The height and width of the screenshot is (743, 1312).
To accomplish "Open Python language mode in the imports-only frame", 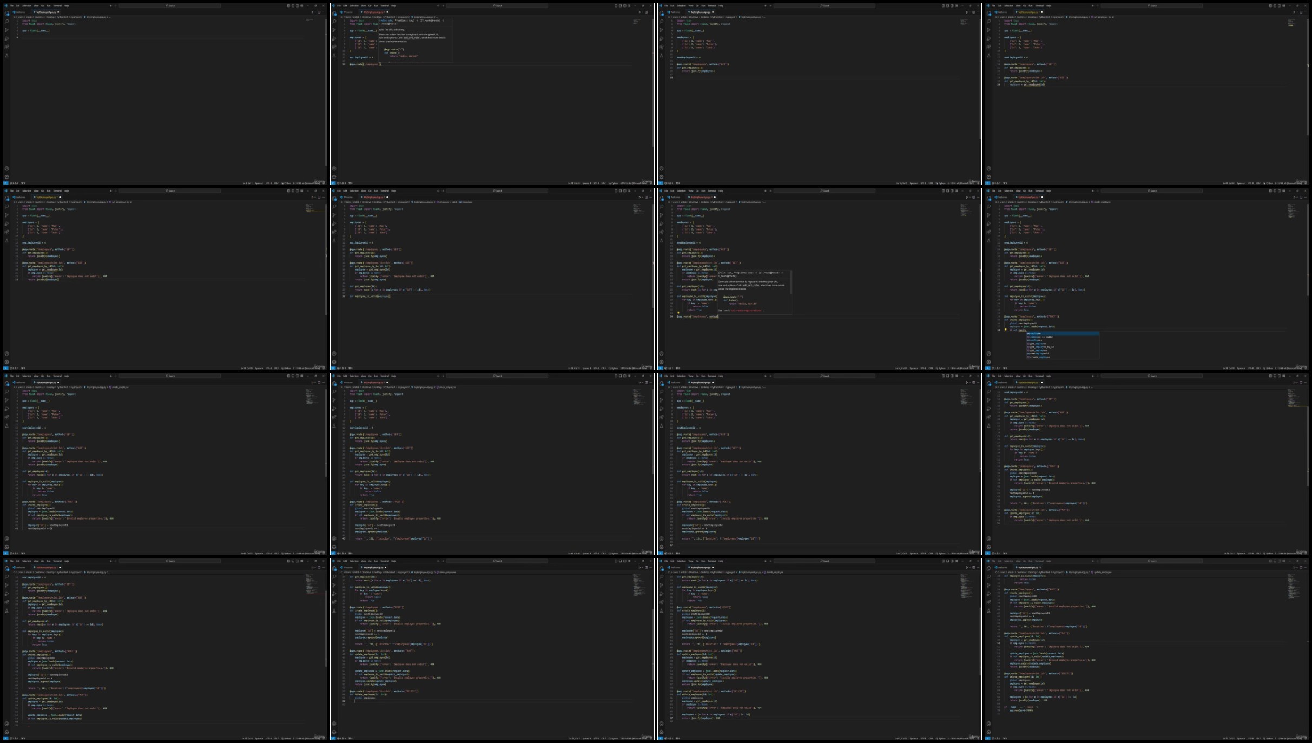I will (286, 183).
